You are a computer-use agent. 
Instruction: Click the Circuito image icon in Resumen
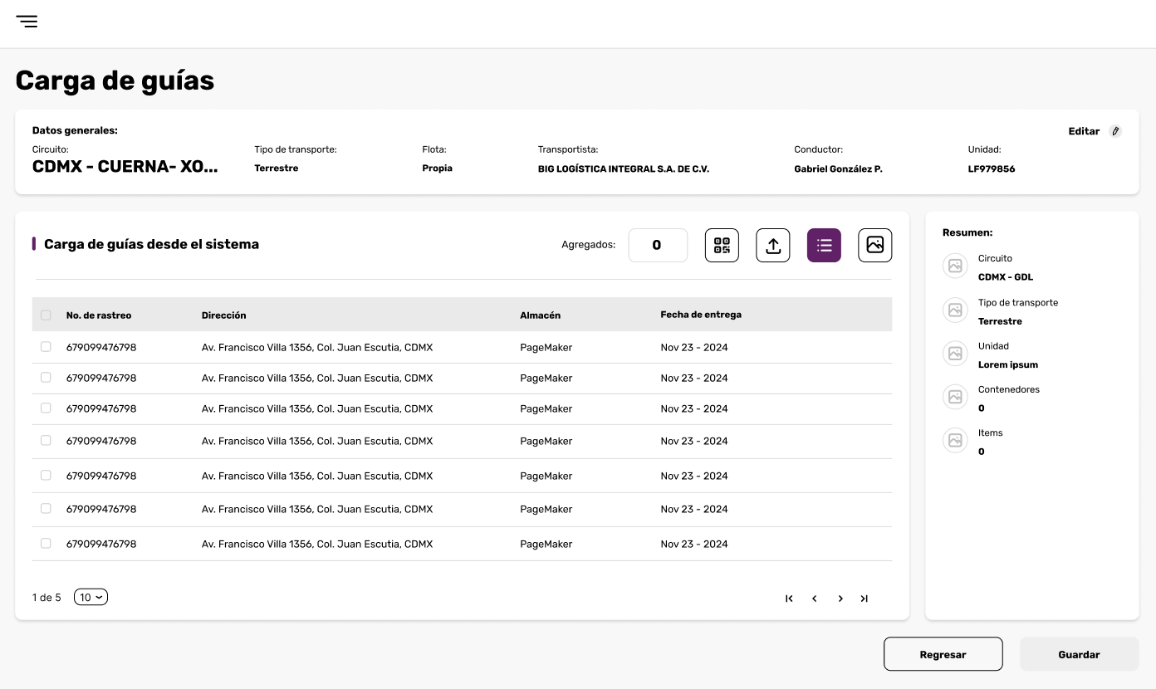[x=955, y=266]
